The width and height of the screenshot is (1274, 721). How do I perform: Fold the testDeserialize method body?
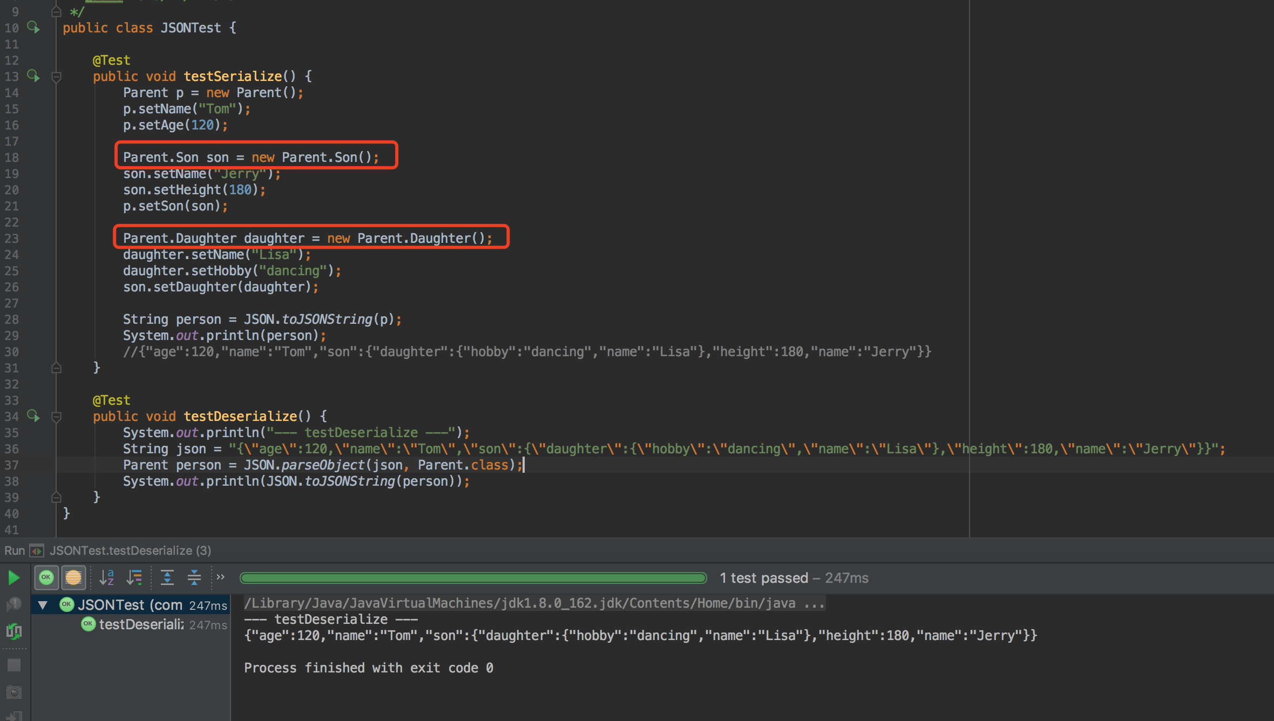(56, 417)
